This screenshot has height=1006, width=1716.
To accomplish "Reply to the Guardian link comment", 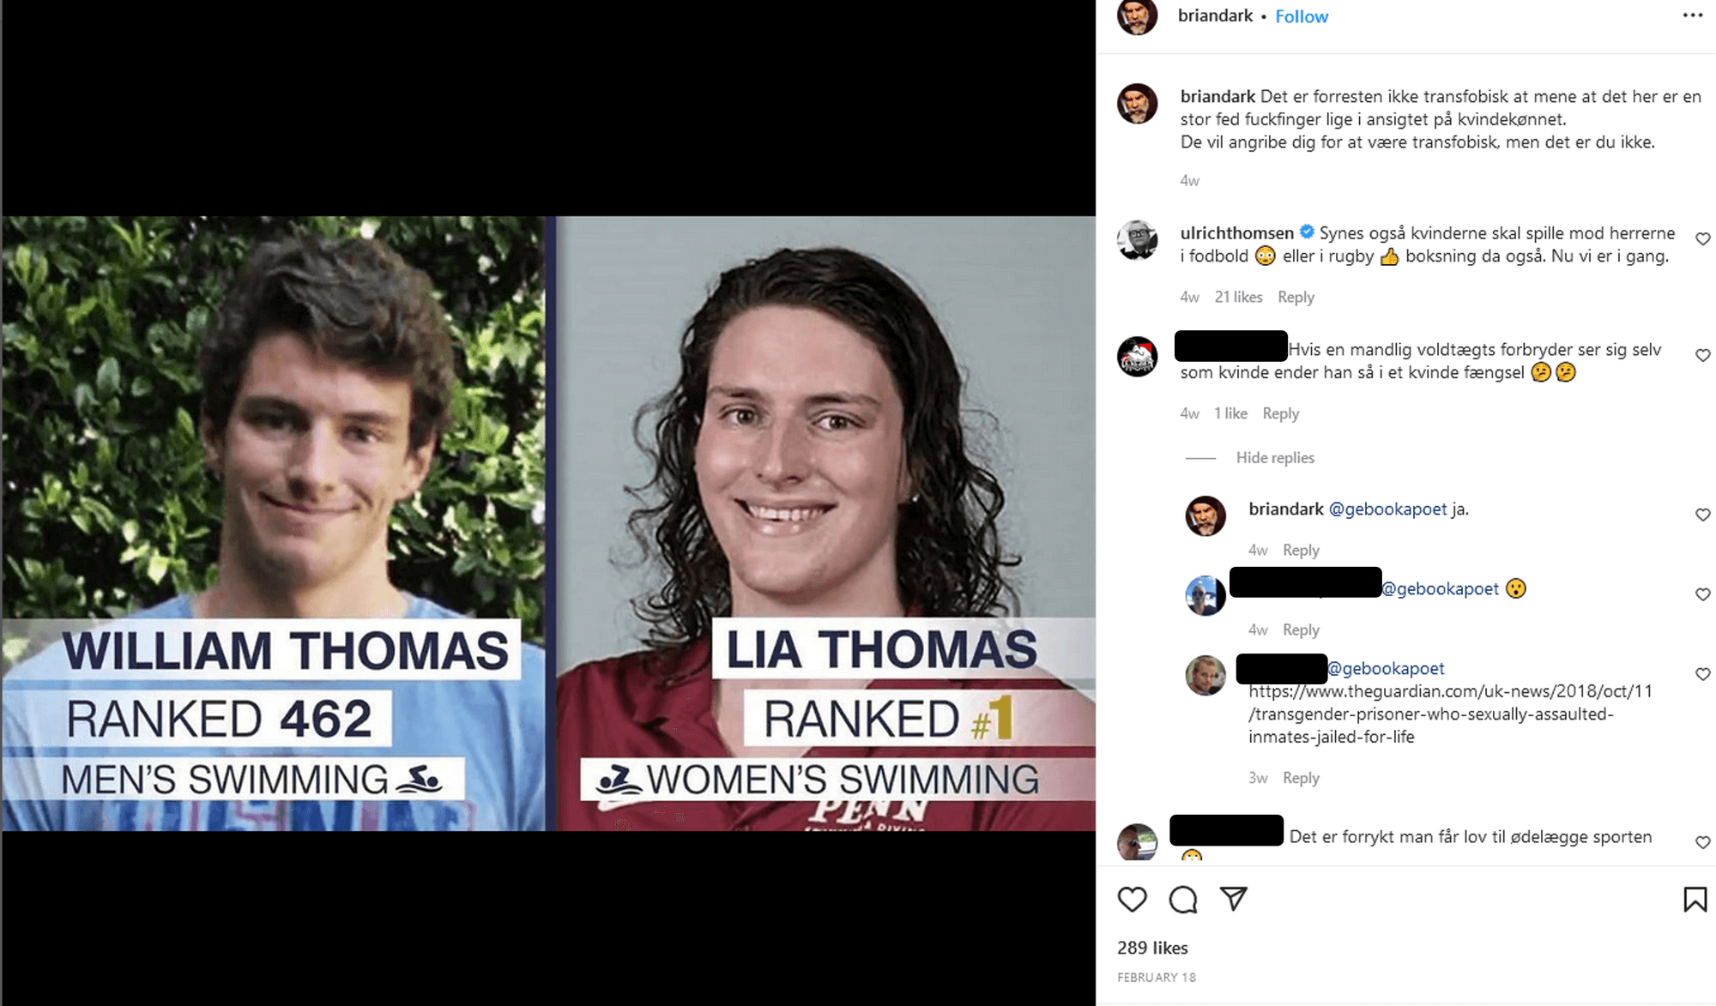I will click(x=1301, y=778).
